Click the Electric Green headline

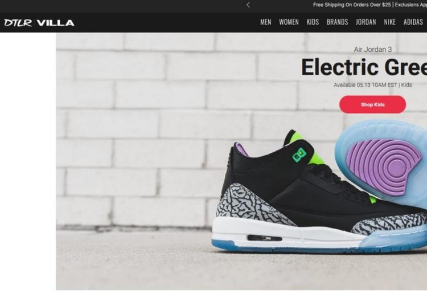coord(364,67)
